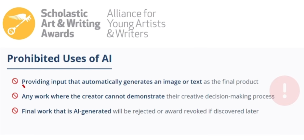
Task: Click the 'Young Artists' text
Action: coord(136,24)
